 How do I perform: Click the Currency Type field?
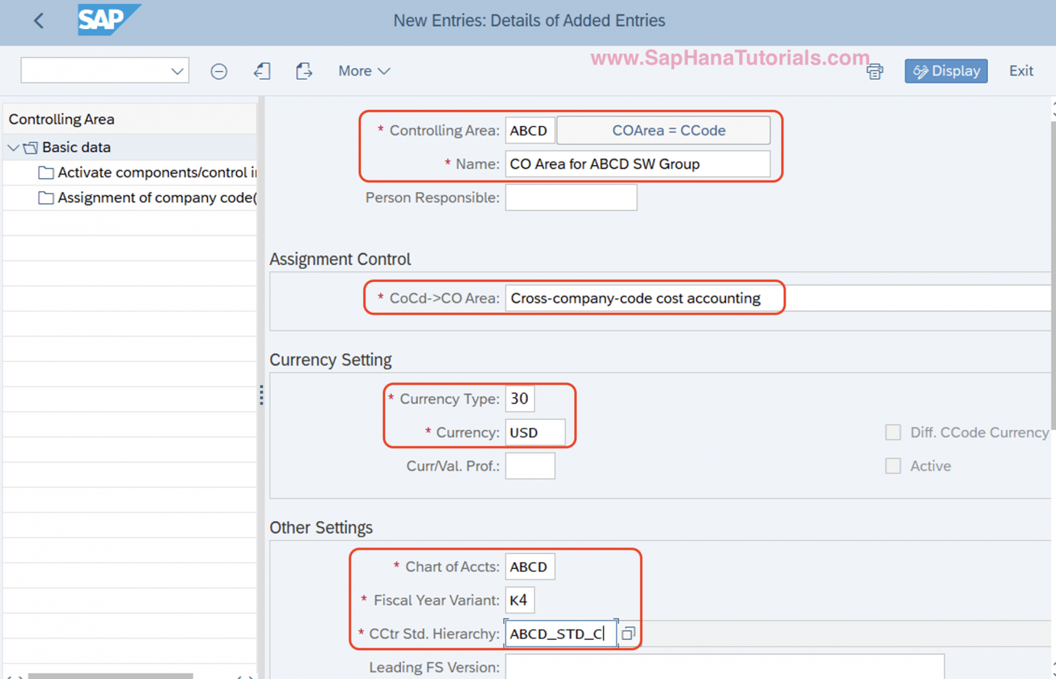[x=520, y=398]
